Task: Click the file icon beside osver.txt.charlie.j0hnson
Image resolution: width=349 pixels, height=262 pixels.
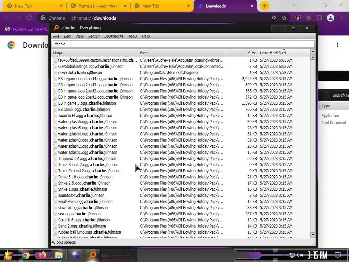Action: [55, 73]
